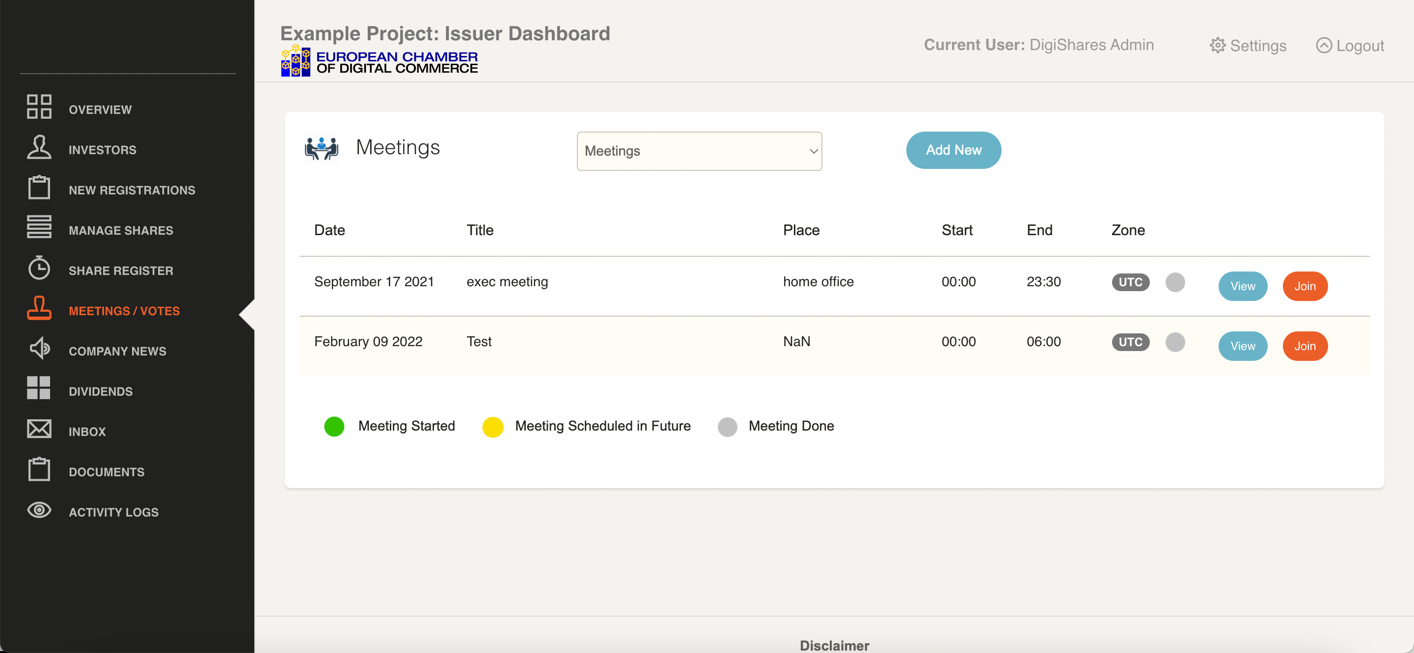Click the Example Project: Issuer Dashboard title
The width and height of the screenshot is (1414, 653).
tap(445, 33)
